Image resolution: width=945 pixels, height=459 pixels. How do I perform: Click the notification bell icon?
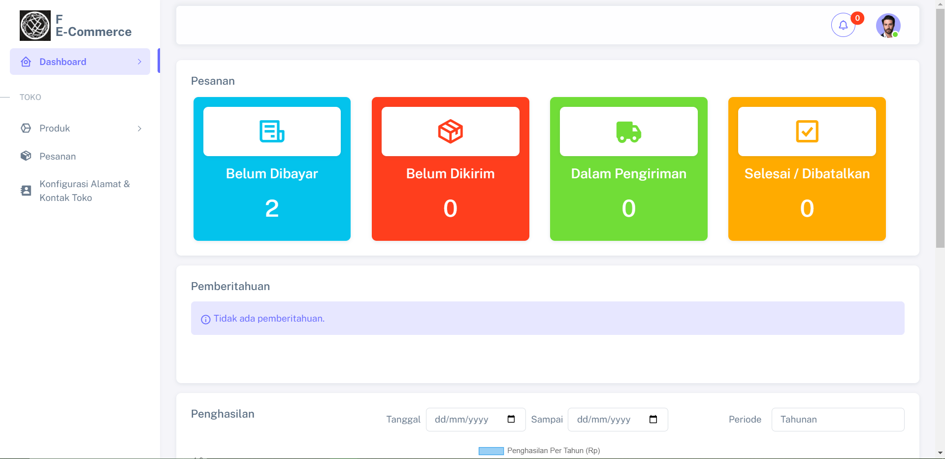click(x=843, y=25)
